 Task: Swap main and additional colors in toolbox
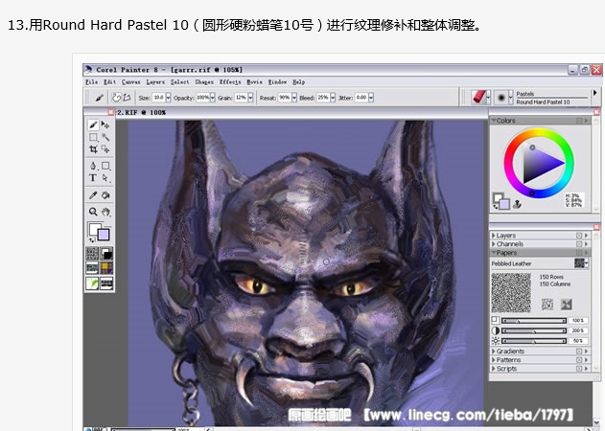[x=92, y=240]
